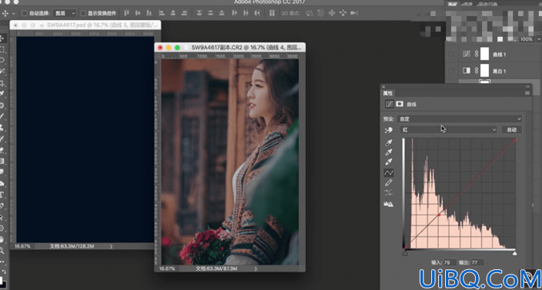The width and height of the screenshot is (542, 290).
Task: Click the align vertical centers icon
Action: point(138,13)
